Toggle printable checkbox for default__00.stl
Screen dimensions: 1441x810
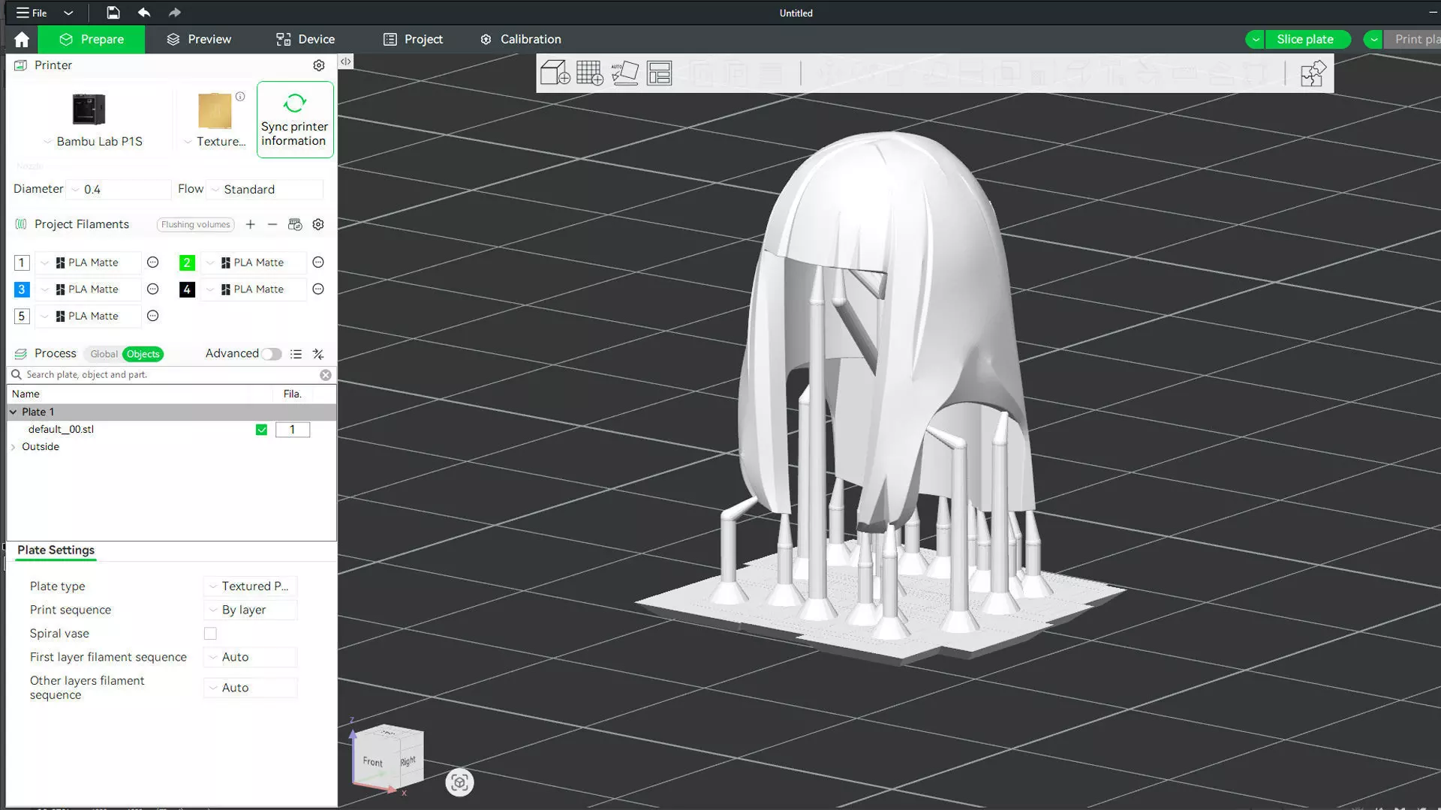[261, 430]
